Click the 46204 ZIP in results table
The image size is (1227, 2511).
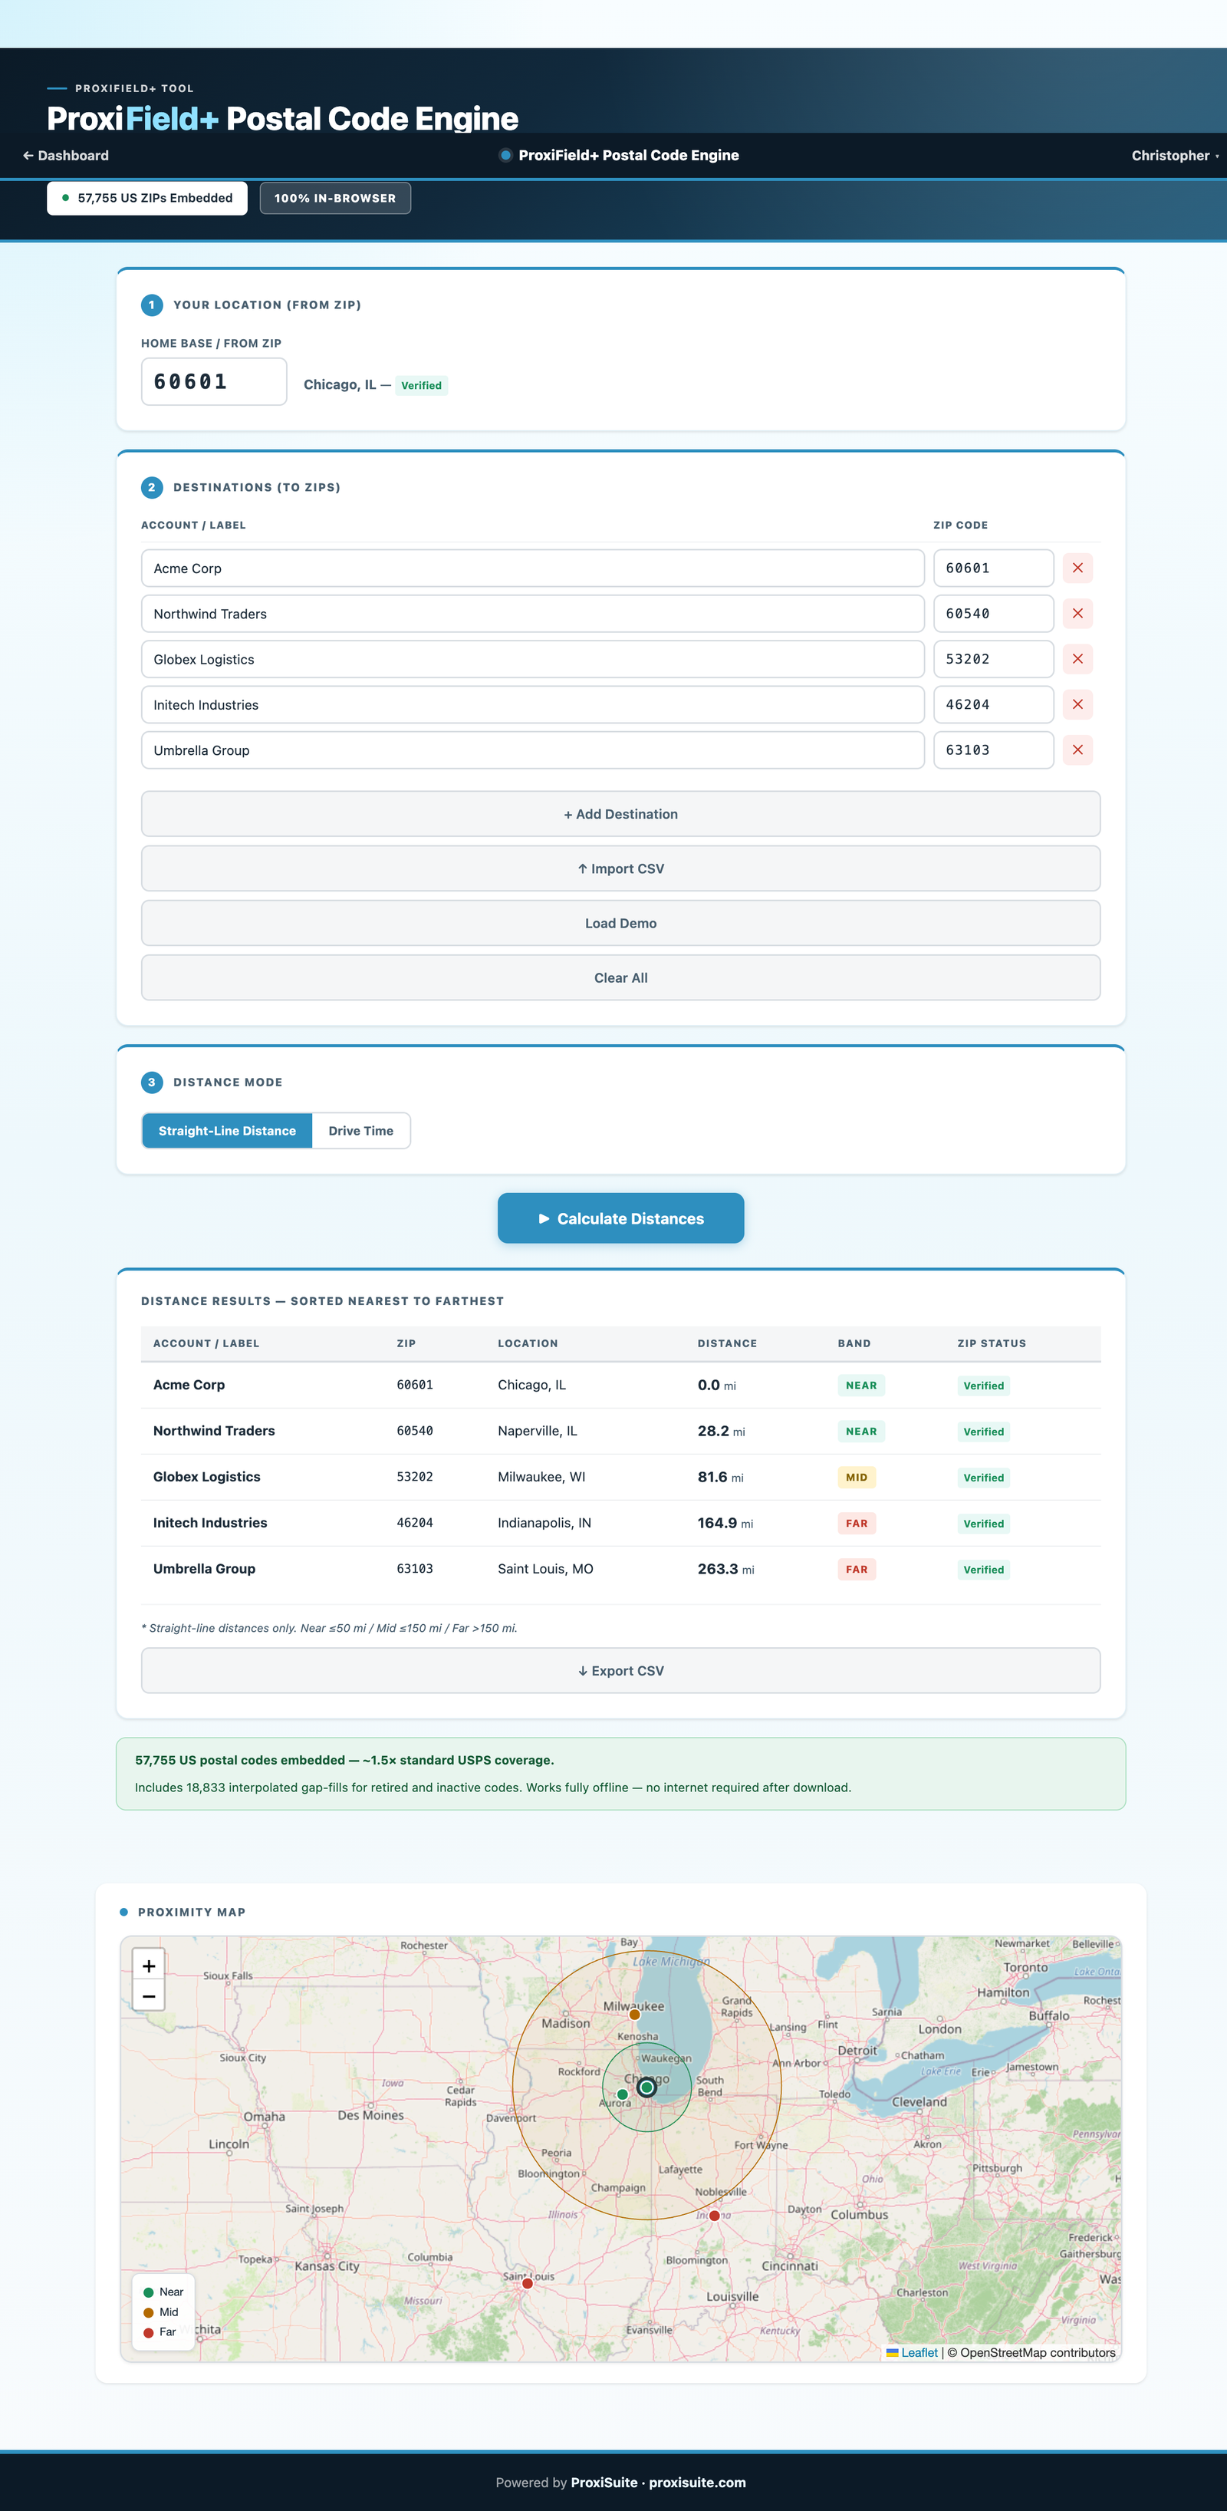(x=414, y=1523)
